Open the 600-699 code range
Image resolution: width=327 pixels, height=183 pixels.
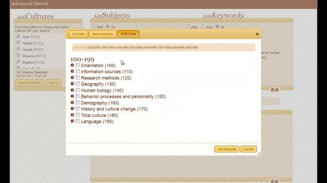coord(150,47)
